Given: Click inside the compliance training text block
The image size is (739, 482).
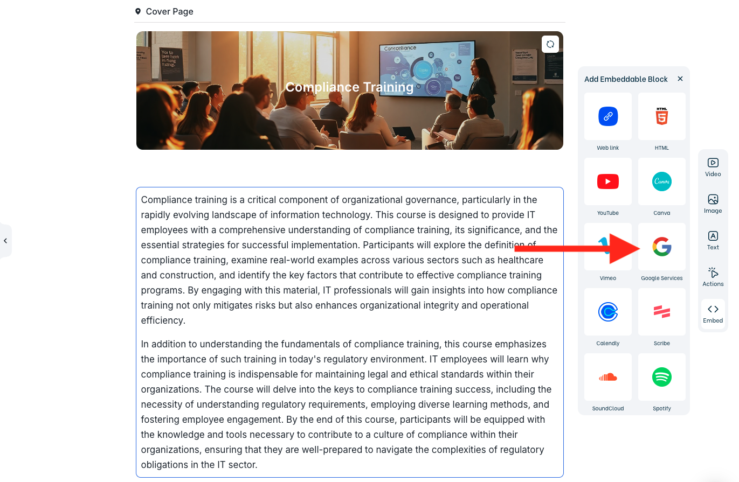Looking at the screenshot, I should point(350,332).
